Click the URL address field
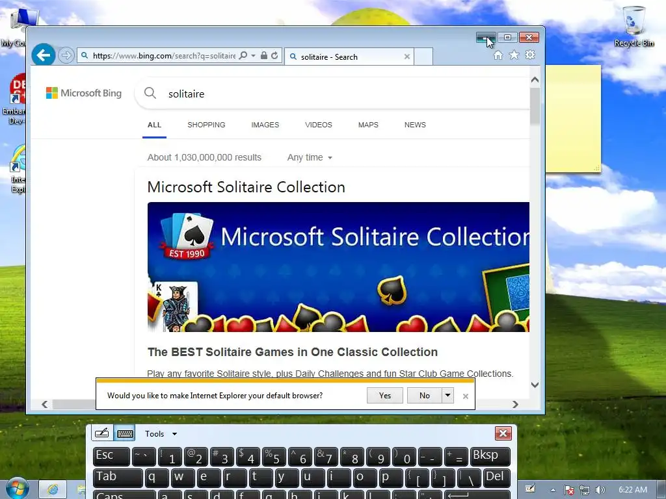 (x=164, y=56)
